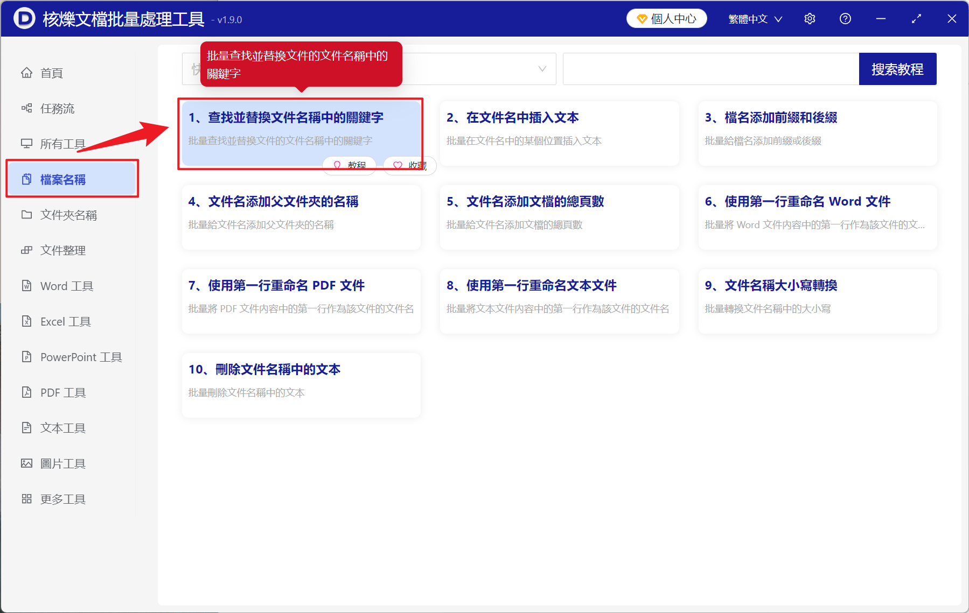This screenshot has width=969, height=613.
Task: Switch to the 文本工具 text tools tab
Action: [x=62, y=428]
